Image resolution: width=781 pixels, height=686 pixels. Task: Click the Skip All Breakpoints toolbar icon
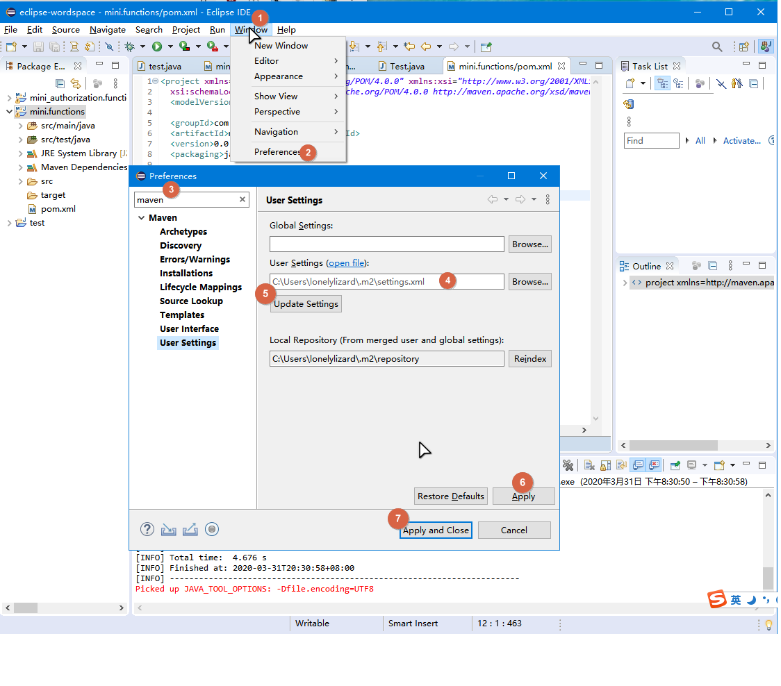[x=109, y=47]
